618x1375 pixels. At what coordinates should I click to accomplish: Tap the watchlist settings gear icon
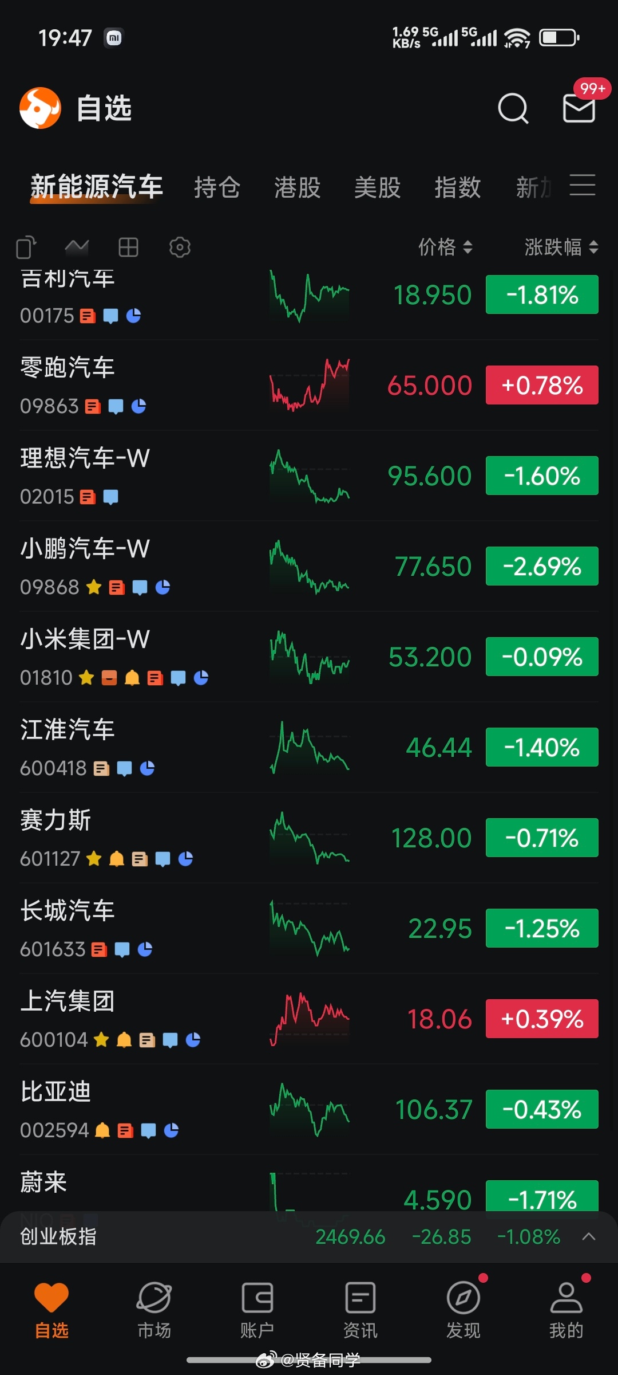(x=180, y=247)
